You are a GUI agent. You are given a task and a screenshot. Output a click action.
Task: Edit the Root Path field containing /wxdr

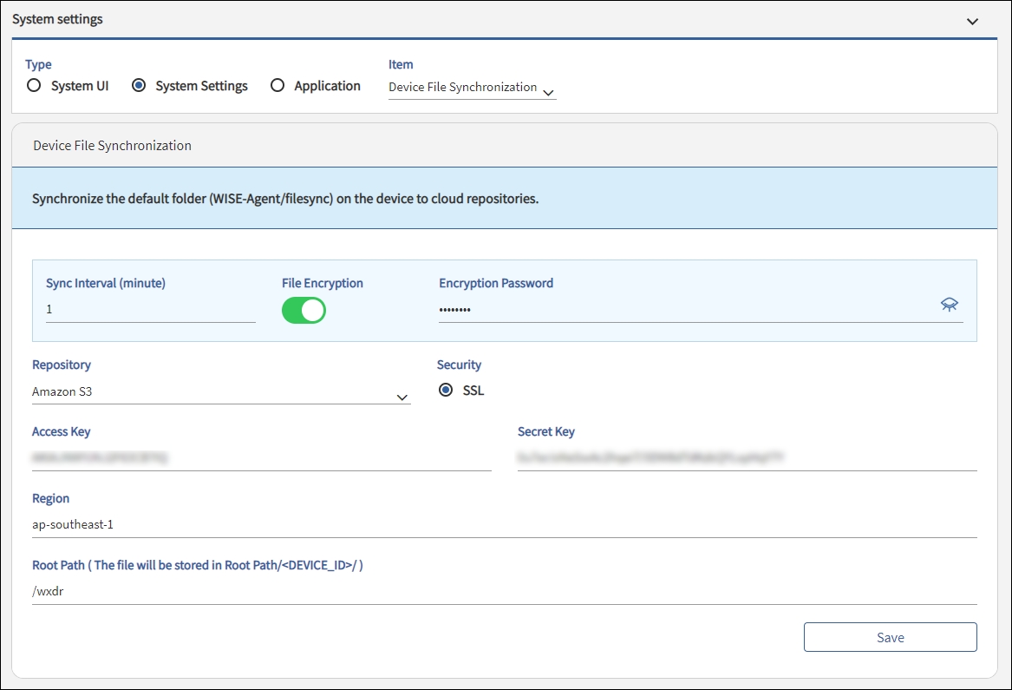[x=504, y=591]
